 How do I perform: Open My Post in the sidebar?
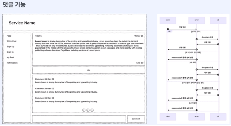point(10,57)
